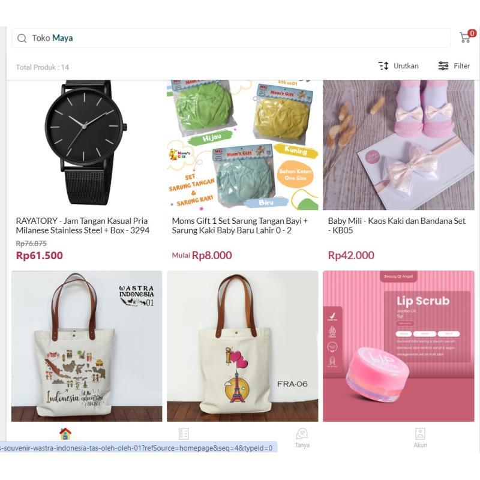Open the category list icon in bottom bar
This screenshot has width=480, height=480.
[x=184, y=434]
